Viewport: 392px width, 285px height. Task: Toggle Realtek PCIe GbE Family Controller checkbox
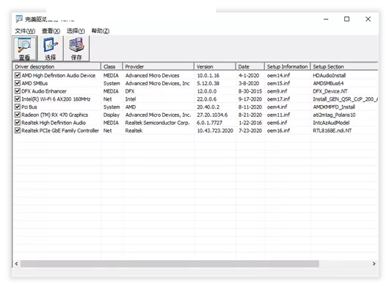point(18,130)
